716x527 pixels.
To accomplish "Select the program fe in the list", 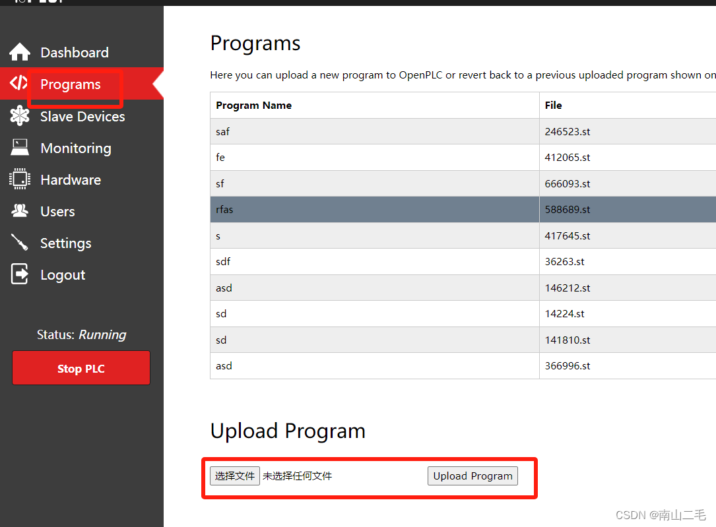I will coord(220,157).
